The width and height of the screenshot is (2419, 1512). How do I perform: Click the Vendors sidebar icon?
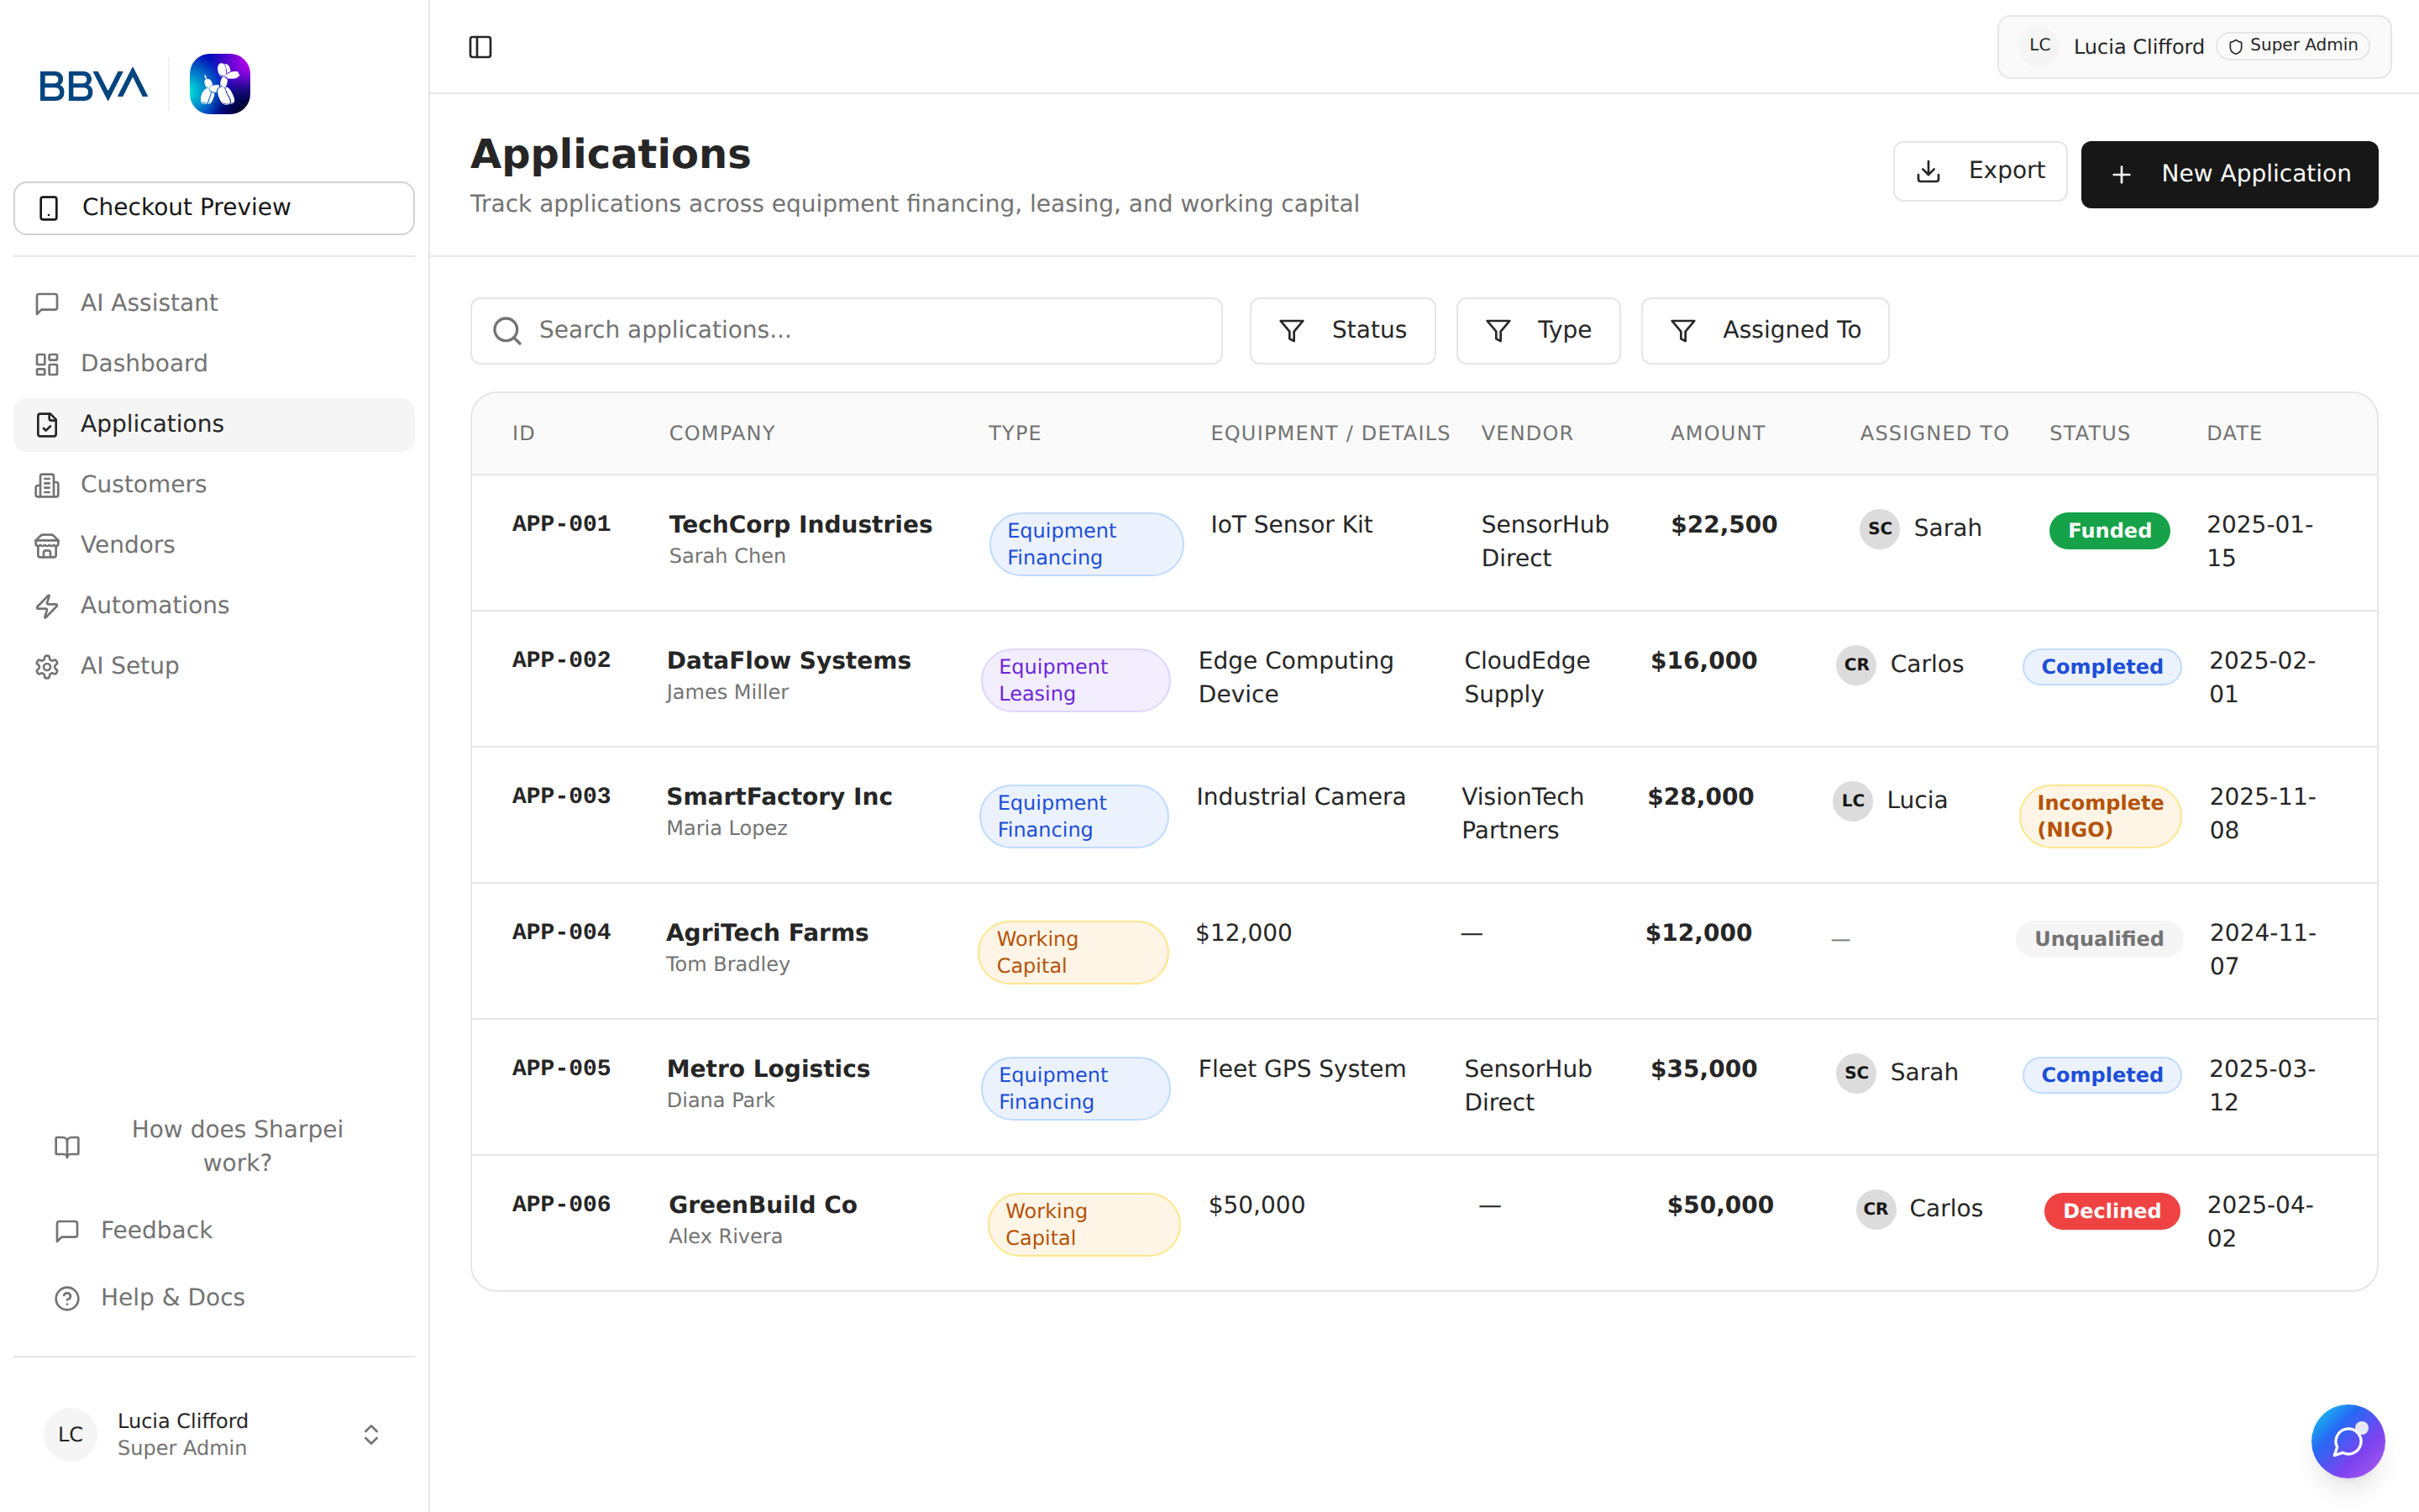pos(47,545)
